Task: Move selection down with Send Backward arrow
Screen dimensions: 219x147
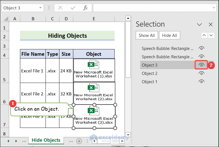Action: (x=211, y=35)
